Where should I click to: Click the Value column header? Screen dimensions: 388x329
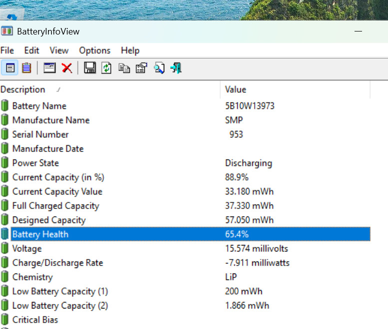236,89
